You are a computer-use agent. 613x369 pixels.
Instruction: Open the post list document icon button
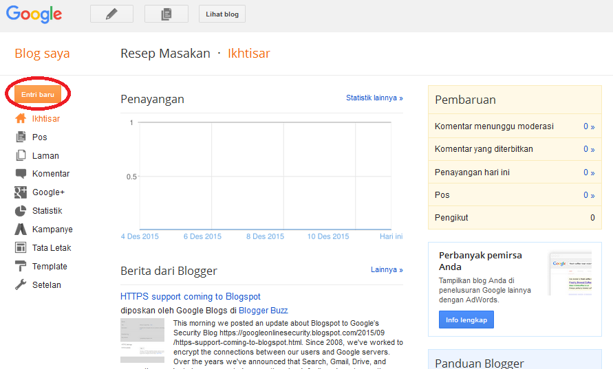(166, 14)
